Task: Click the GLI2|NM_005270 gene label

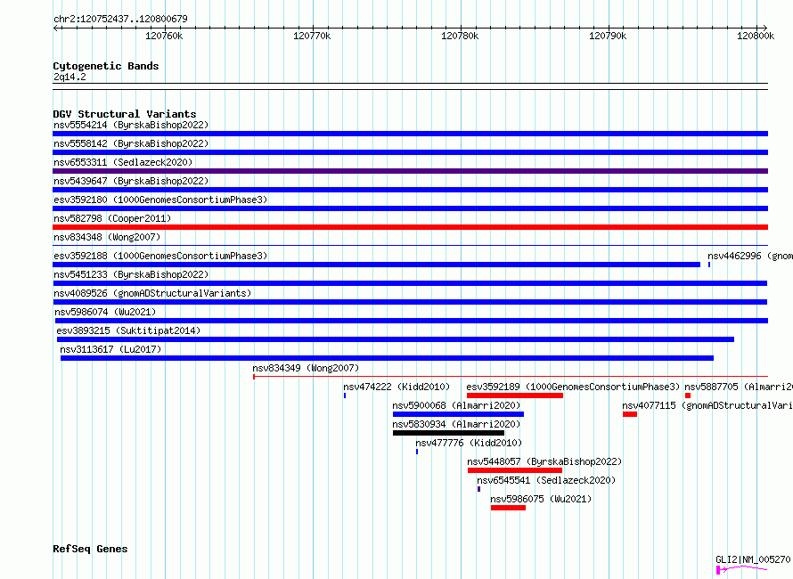Action: pyautogui.click(x=753, y=559)
